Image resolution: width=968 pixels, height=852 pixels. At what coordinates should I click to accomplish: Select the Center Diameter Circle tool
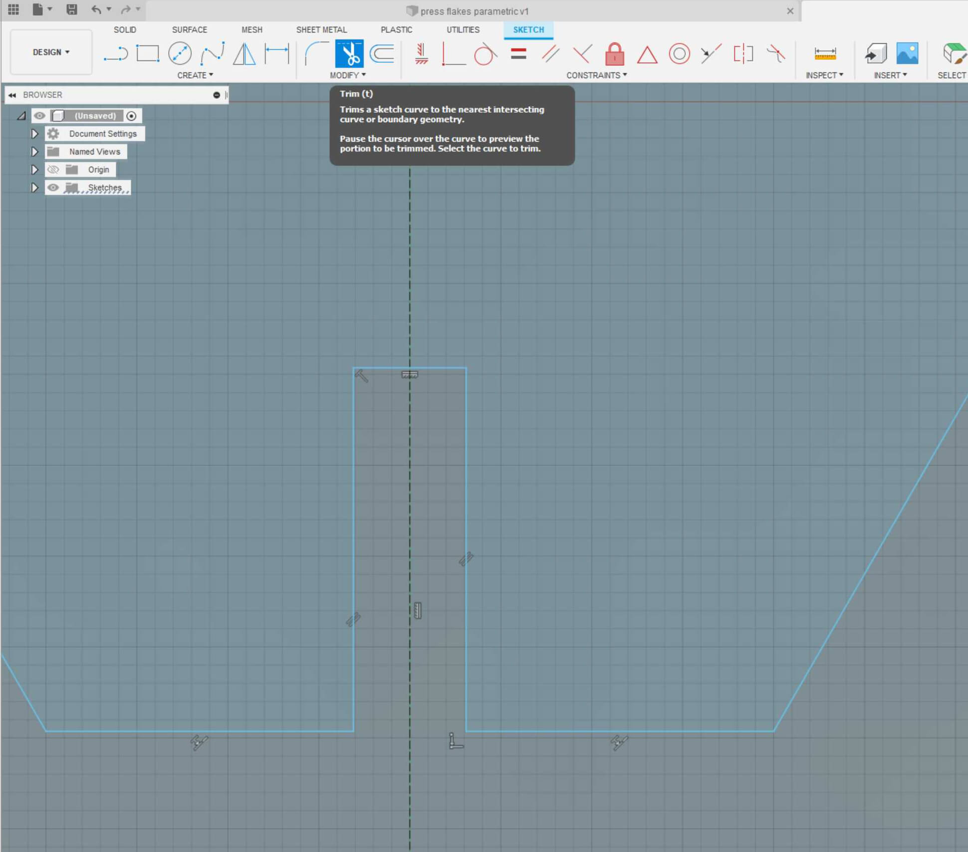pyautogui.click(x=180, y=53)
